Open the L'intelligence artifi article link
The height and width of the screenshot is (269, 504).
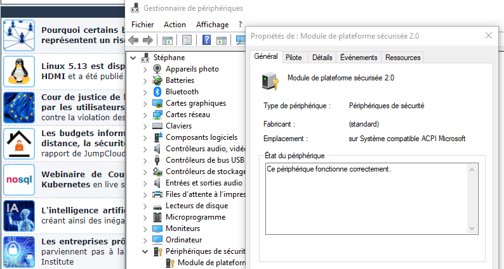pyautogui.click(x=83, y=215)
